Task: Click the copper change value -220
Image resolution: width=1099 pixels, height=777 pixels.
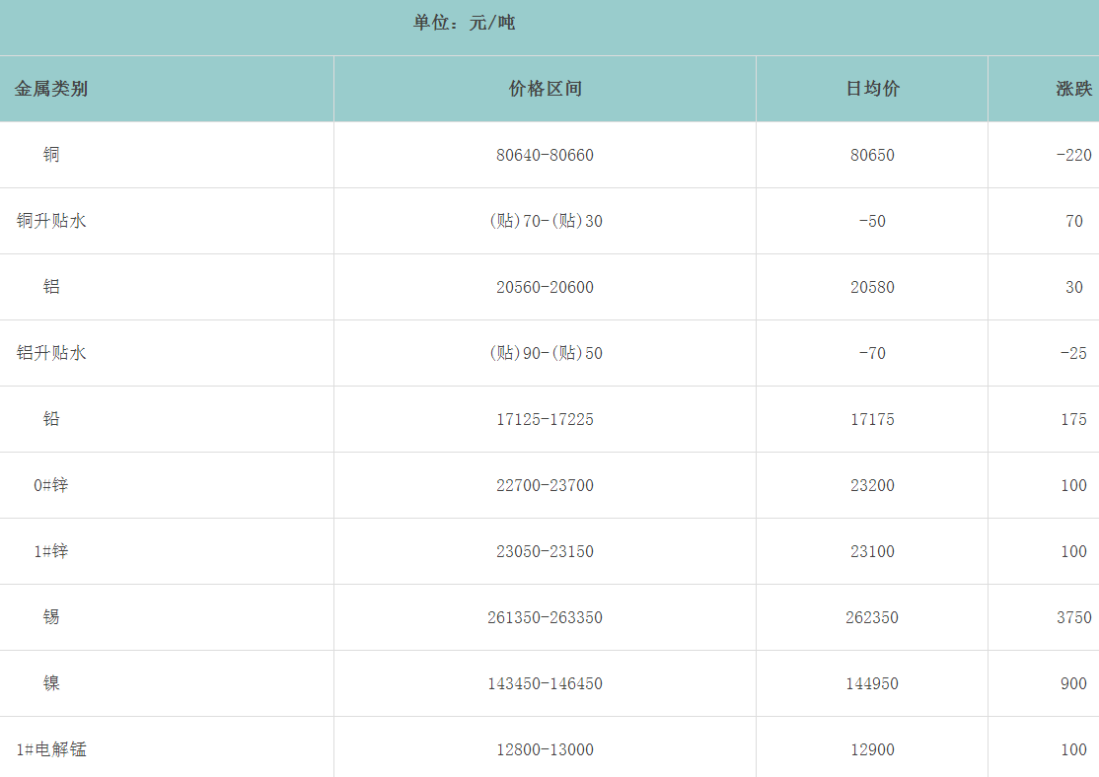Action: click(x=1073, y=155)
